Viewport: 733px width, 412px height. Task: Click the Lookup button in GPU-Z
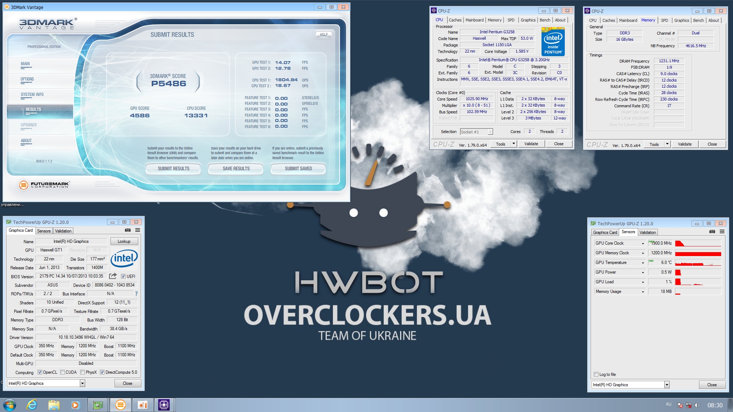[x=124, y=241]
